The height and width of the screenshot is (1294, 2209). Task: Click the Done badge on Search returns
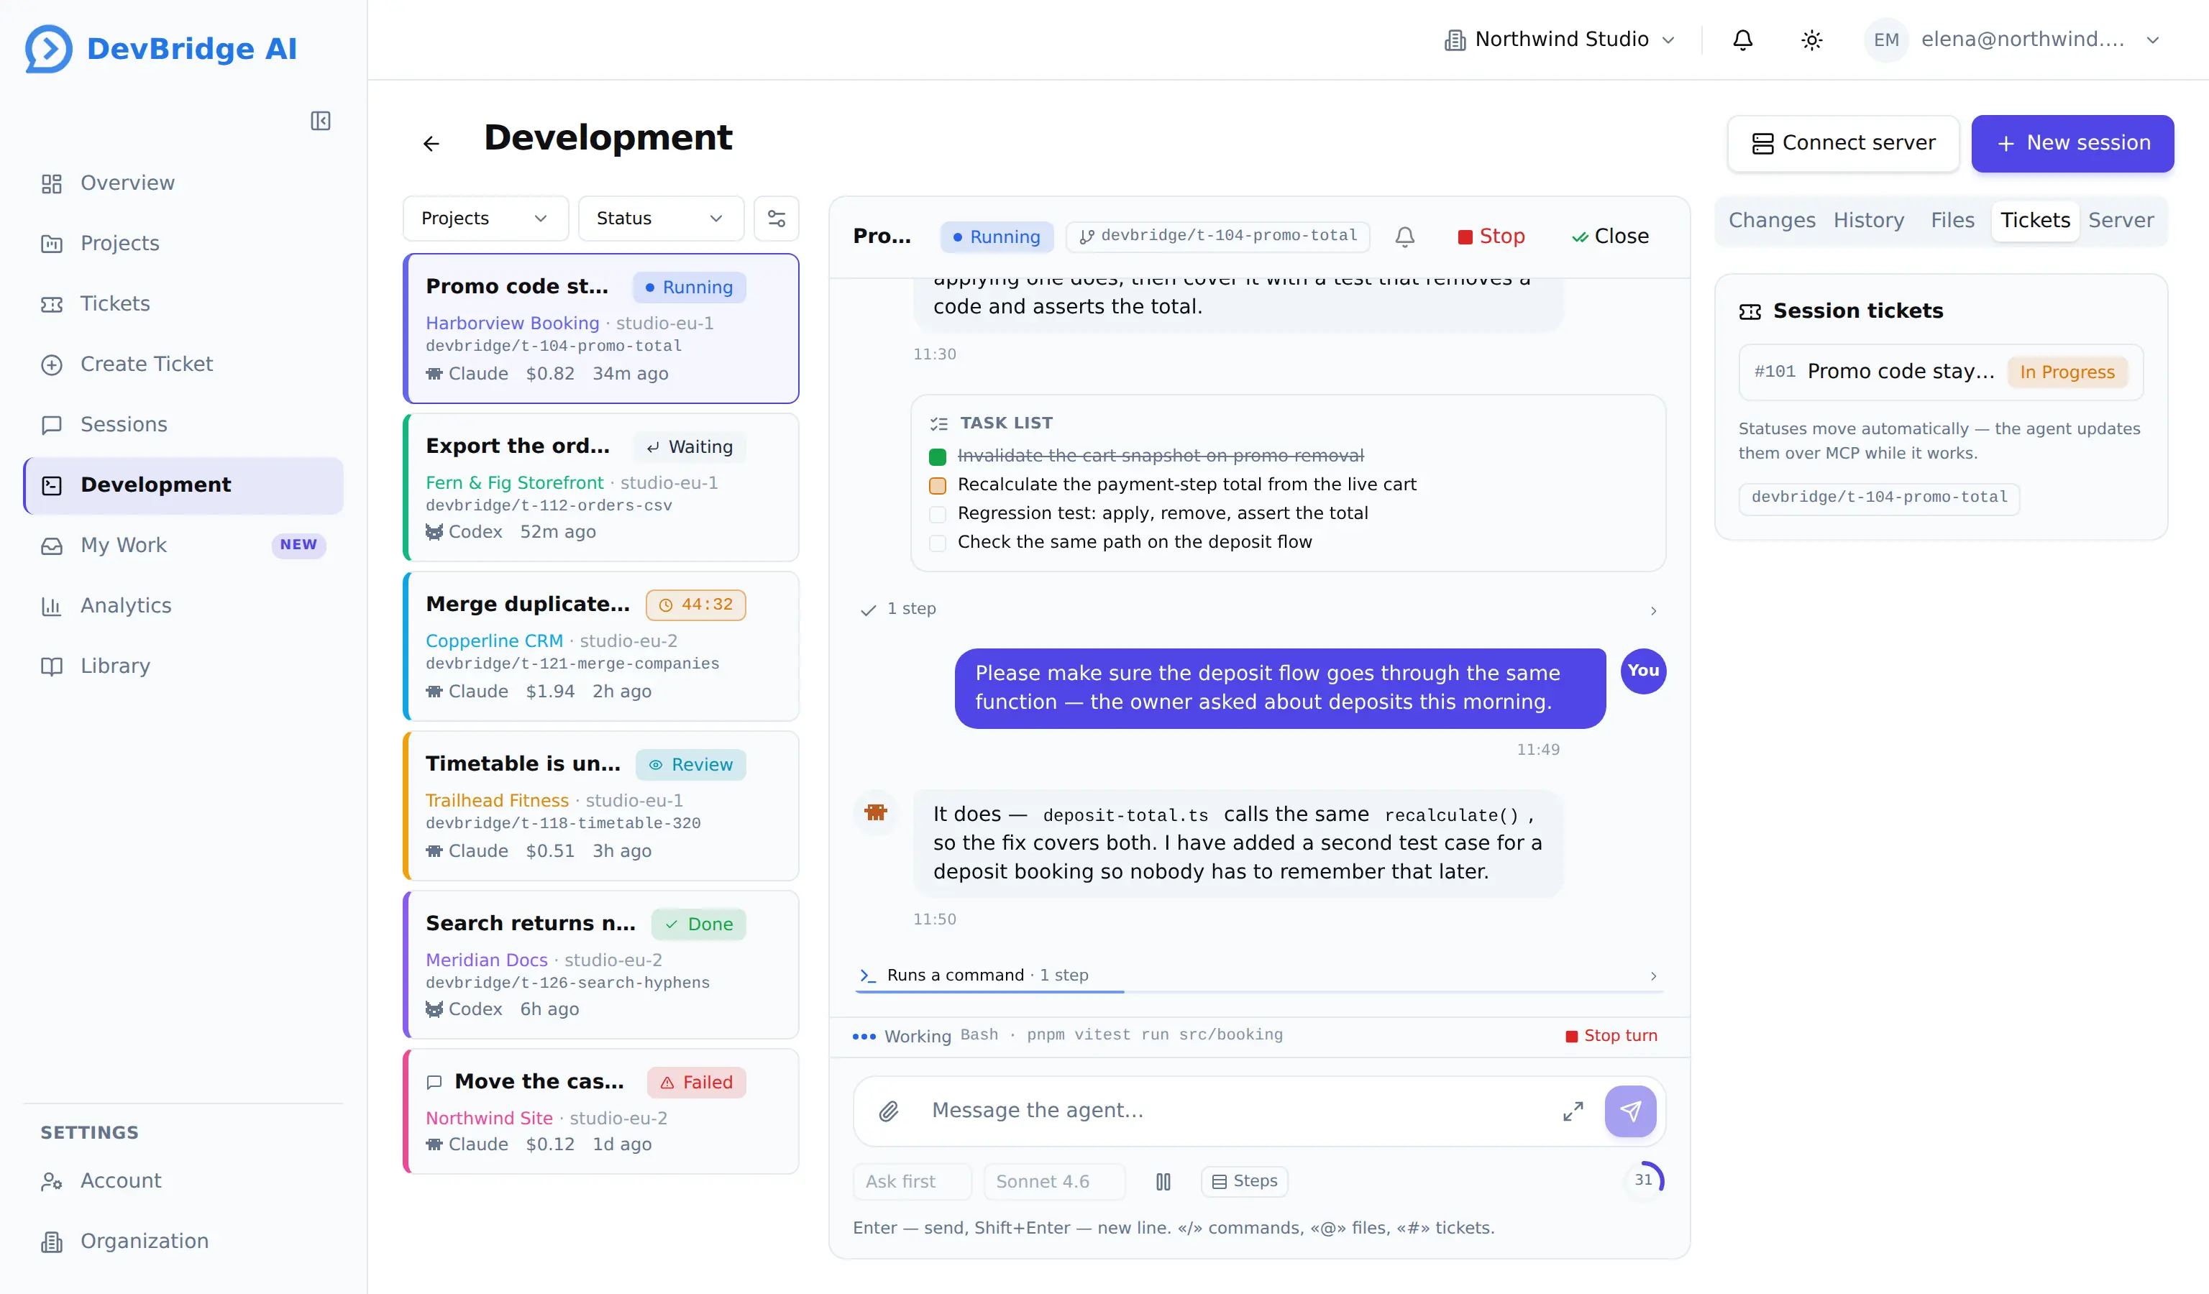click(x=699, y=924)
